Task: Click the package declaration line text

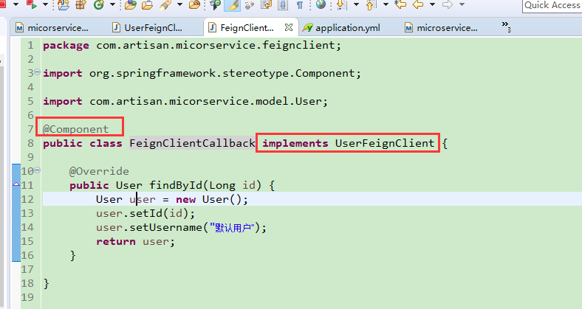Action: point(192,45)
